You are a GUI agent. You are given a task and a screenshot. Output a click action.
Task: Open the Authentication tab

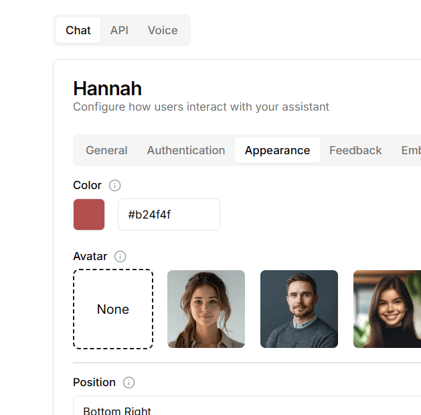coord(186,151)
